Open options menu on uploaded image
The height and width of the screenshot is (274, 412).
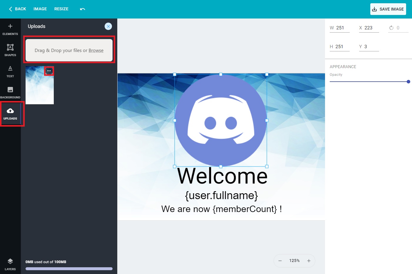click(x=49, y=71)
